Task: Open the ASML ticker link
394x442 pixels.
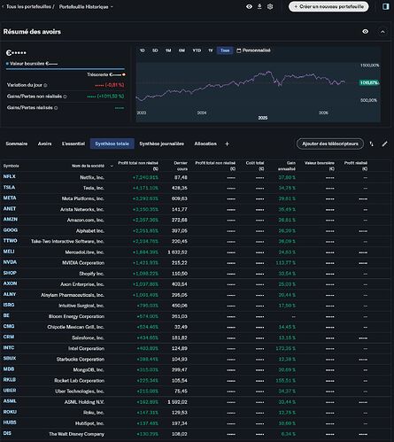Action: click(10, 401)
